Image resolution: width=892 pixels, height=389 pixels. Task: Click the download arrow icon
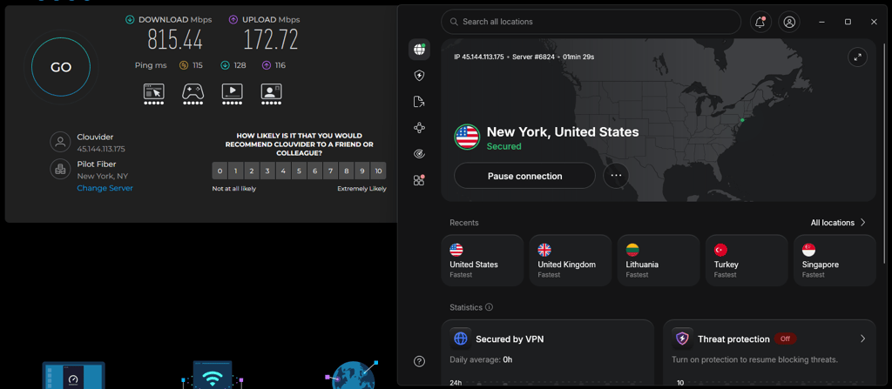tap(131, 20)
